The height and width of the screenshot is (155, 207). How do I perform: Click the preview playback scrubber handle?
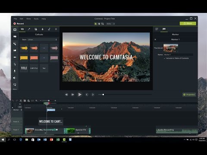(x=103, y=95)
